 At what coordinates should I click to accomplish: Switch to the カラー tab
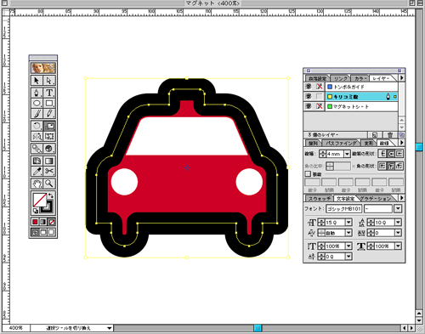tap(360, 78)
